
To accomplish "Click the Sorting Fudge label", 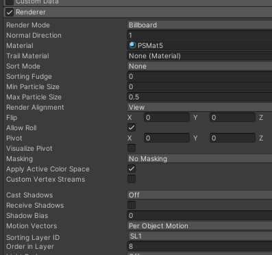I will click(29, 76).
